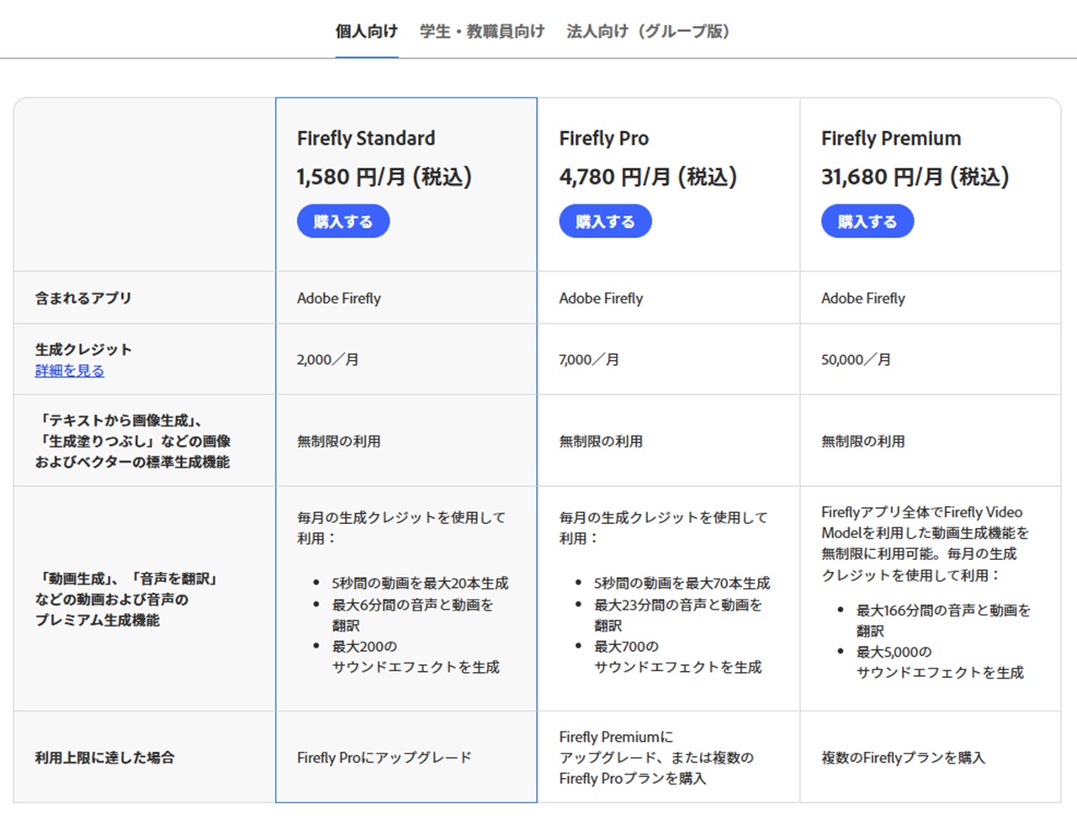1077x825 pixels.
Task: Click the 「動画生成」、「音声を翻訳」 row header
Action: click(x=127, y=599)
